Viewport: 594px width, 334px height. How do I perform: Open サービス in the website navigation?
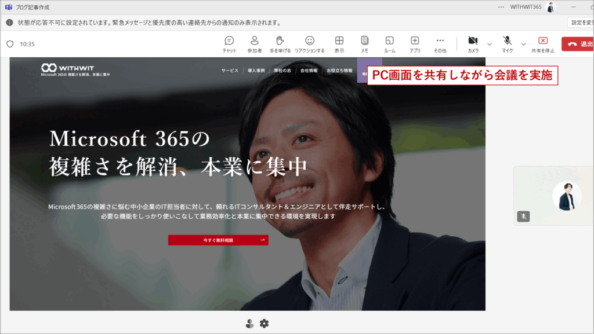coord(230,71)
